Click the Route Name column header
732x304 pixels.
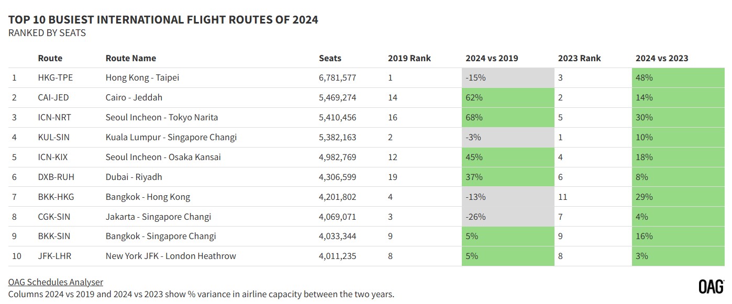[131, 58]
